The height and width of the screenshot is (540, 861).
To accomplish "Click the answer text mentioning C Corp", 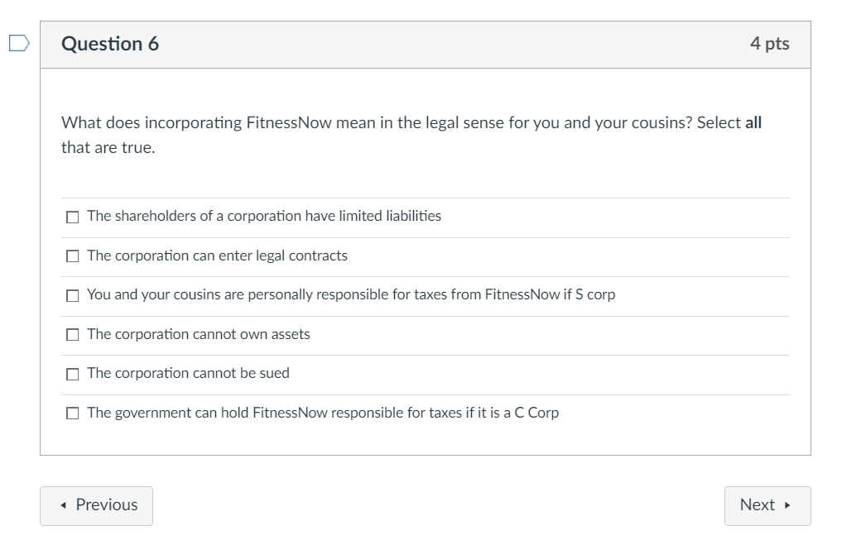I will pos(323,413).
